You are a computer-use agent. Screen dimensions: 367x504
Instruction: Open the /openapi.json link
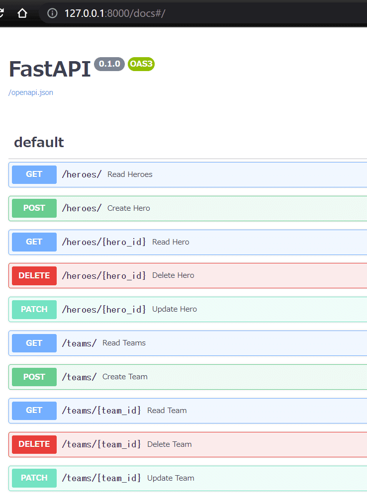click(x=31, y=92)
